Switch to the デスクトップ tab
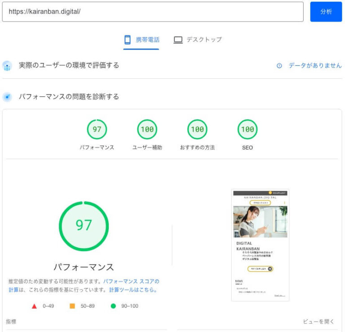Screen dimensions: 345x332 click(x=198, y=40)
